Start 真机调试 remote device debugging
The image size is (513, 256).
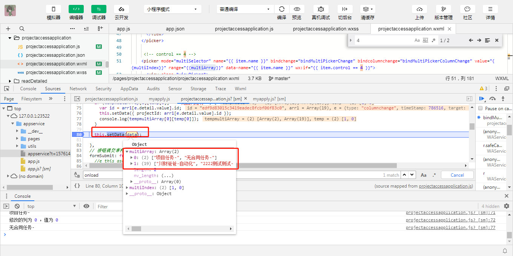321,9
